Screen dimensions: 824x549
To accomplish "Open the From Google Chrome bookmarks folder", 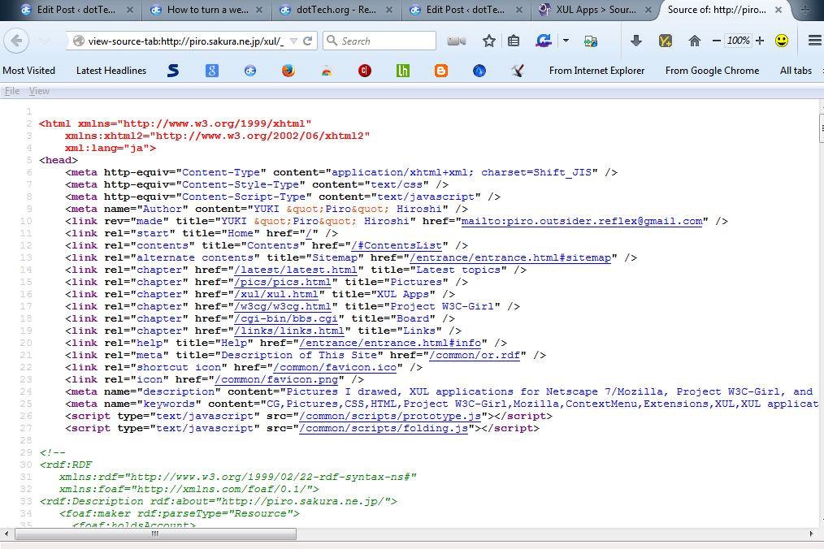I will pos(711,71).
